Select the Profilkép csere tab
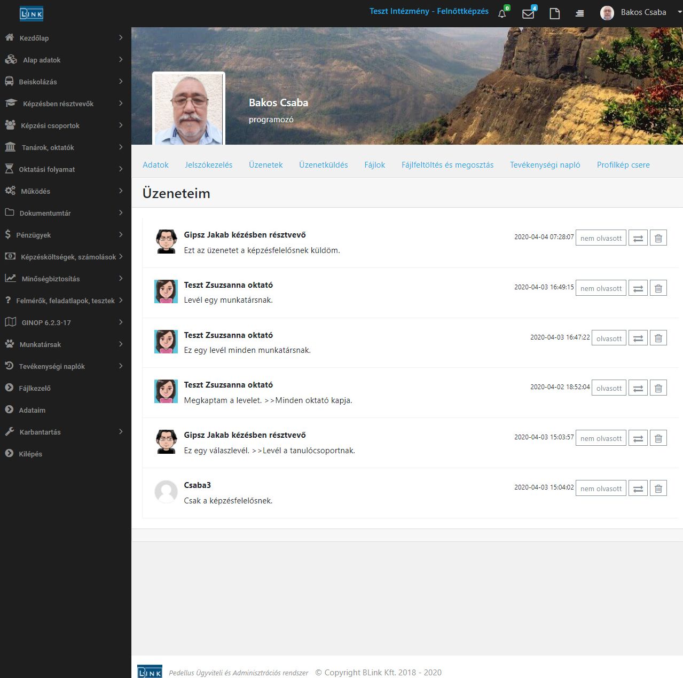This screenshot has height=678, width=683. [623, 165]
